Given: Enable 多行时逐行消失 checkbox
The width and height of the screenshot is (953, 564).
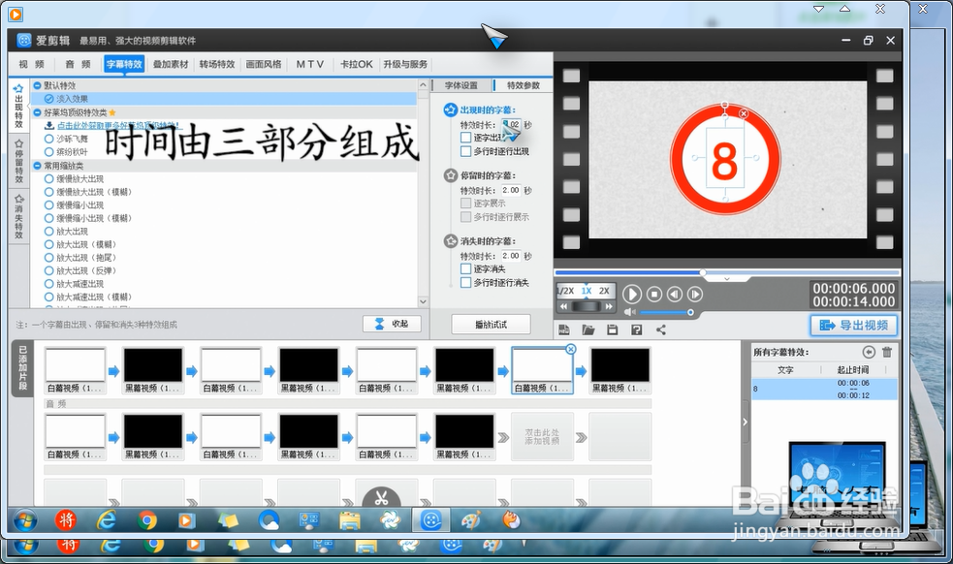Looking at the screenshot, I should pos(465,282).
